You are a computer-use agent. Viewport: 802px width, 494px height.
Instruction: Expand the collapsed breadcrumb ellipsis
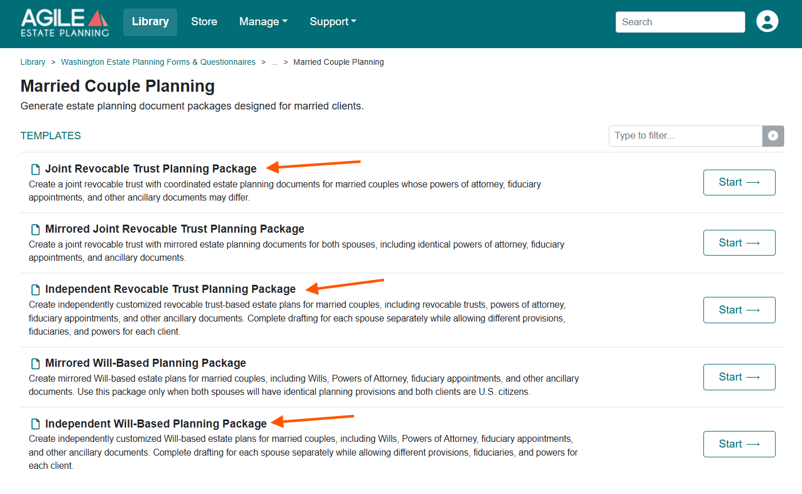tap(275, 62)
